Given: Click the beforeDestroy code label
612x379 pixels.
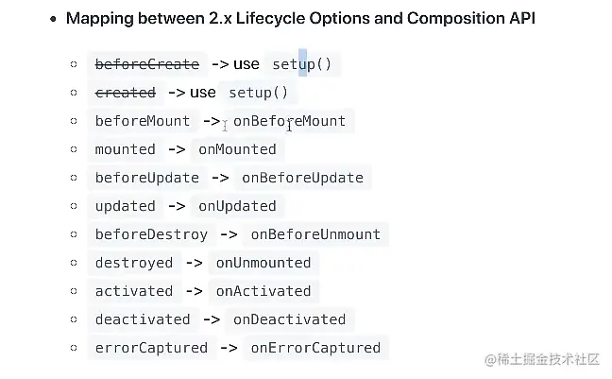Looking at the screenshot, I should (x=151, y=234).
